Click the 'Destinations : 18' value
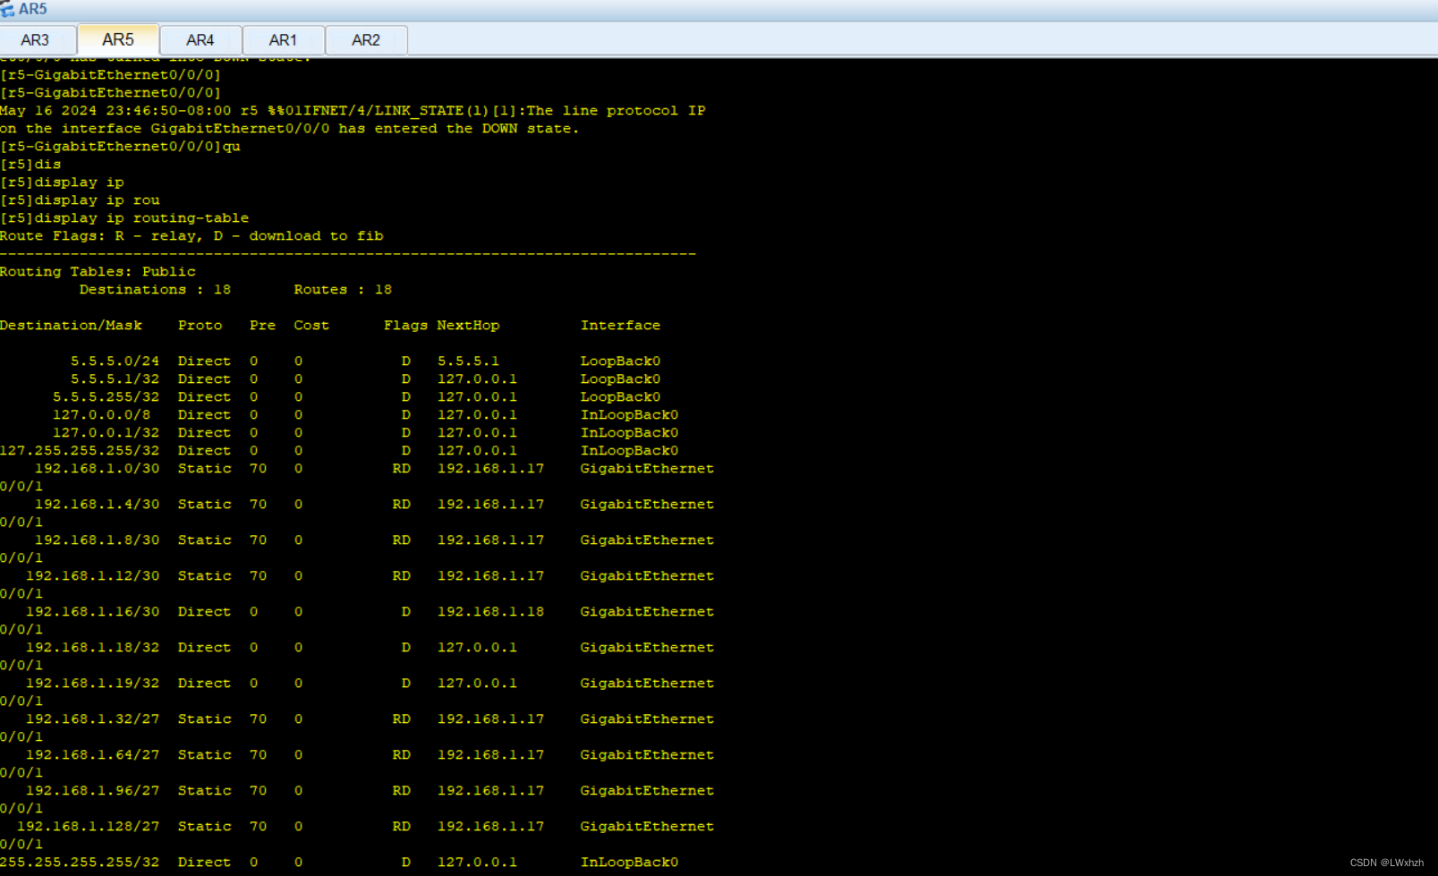The width and height of the screenshot is (1438, 876). (155, 290)
